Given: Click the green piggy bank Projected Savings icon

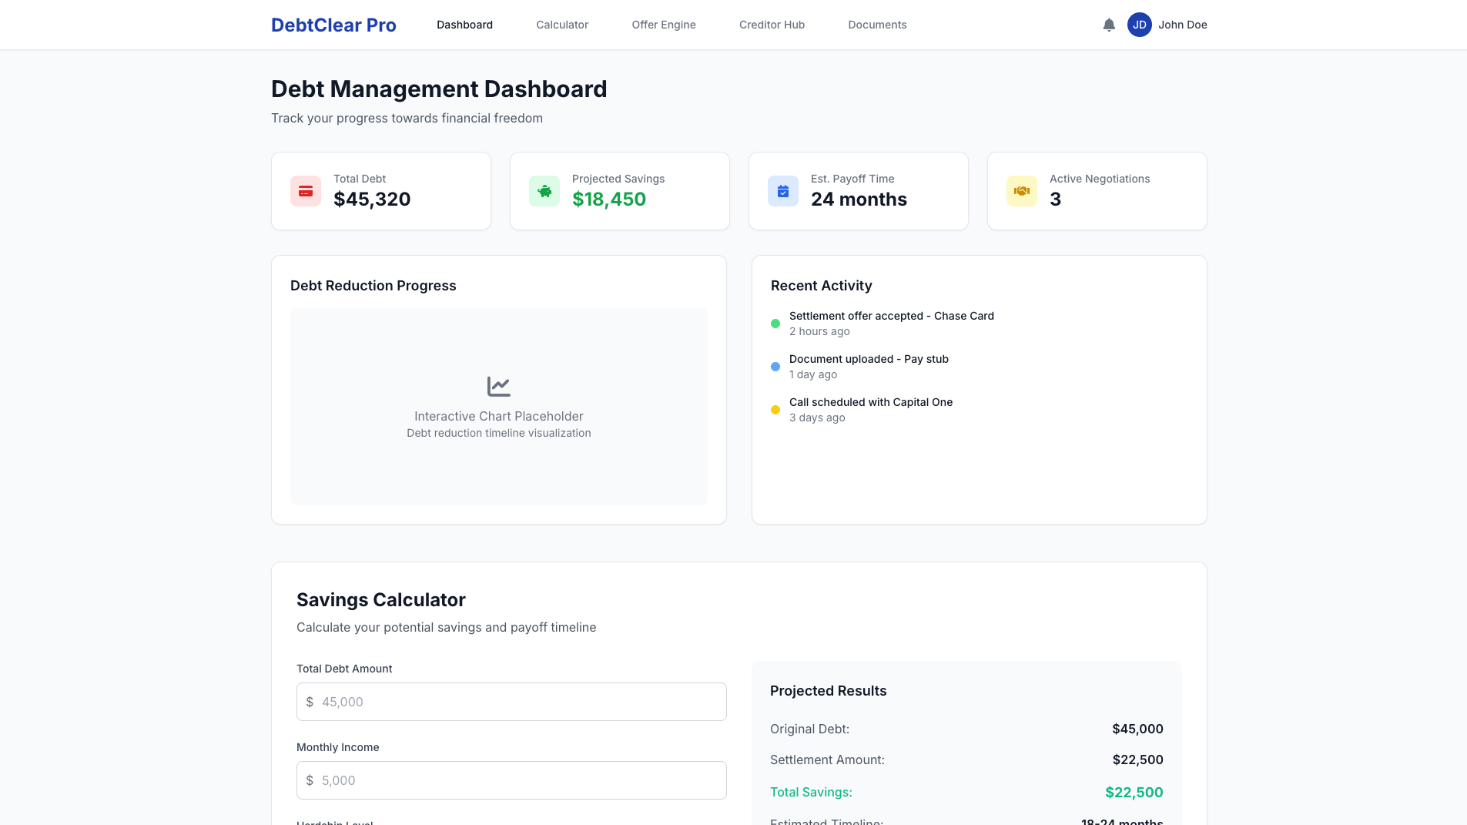Looking at the screenshot, I should [x=544, y=190].
